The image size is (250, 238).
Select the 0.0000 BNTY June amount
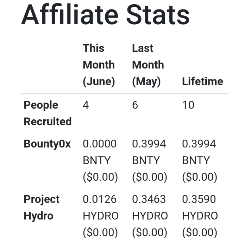coord(100,152)
